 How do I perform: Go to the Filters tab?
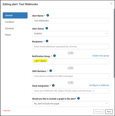(8, 35)
